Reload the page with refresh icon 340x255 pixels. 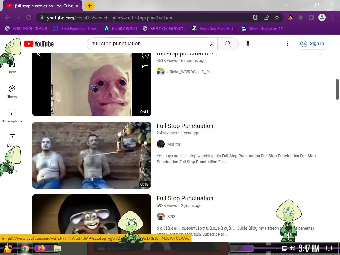(29, 17)
